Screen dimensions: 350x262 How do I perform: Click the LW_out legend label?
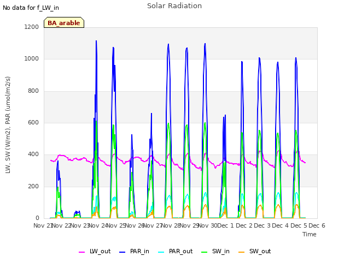point(100,251)
